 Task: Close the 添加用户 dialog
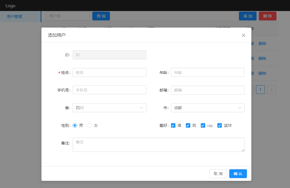tap(243, 35)
